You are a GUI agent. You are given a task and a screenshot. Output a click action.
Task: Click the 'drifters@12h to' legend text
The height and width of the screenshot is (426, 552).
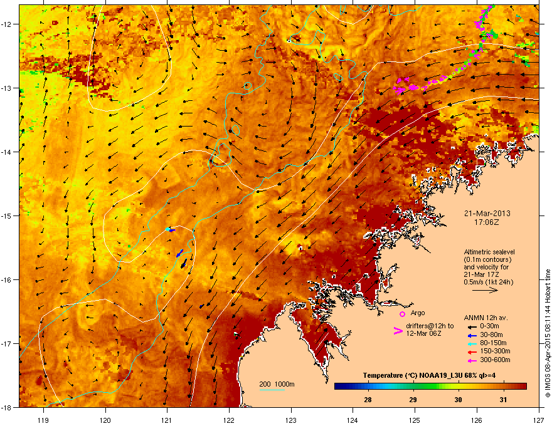click(430, 326)
